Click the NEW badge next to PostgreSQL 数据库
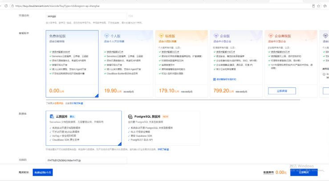329x181 pixels. (x=166, y=116)
